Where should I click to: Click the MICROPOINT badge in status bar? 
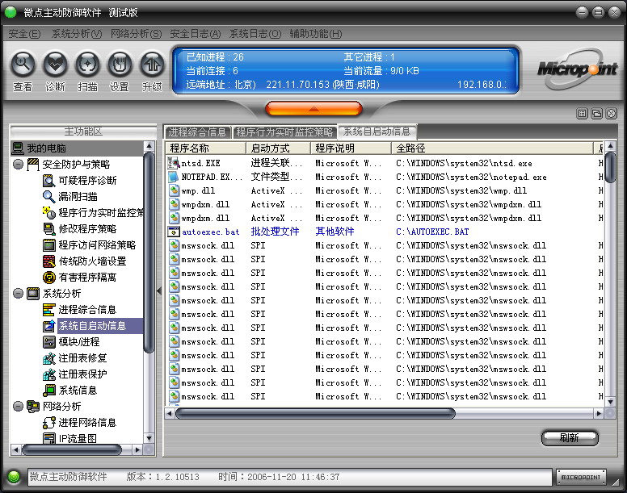pyautogui.click(x=581, y=477)
